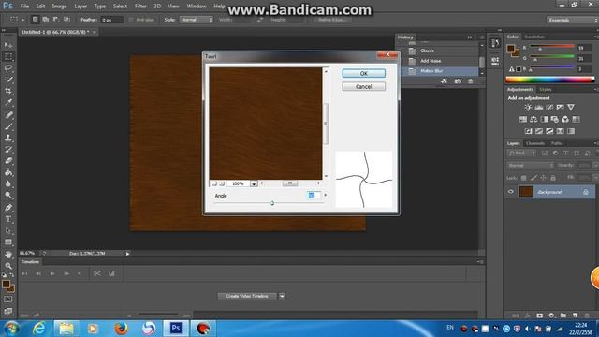Add Levels adjustment icon

tap(539, 108)
